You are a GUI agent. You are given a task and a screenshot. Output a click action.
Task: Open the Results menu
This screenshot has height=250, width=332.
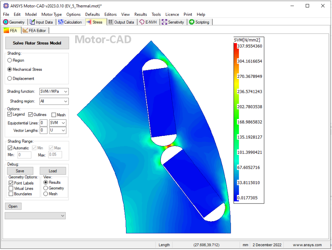(x=141, y=14)
